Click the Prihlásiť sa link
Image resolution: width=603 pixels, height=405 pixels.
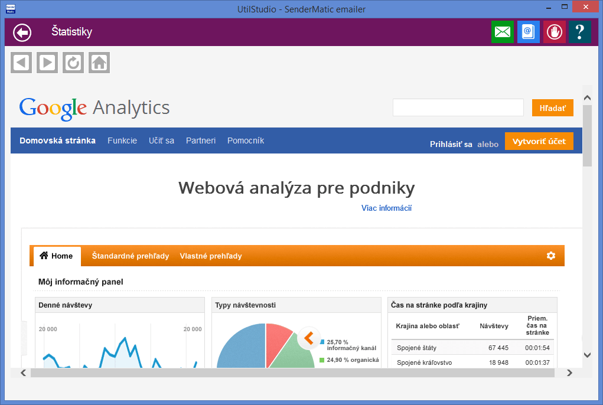pyautogui.click(x=451, y=145)
